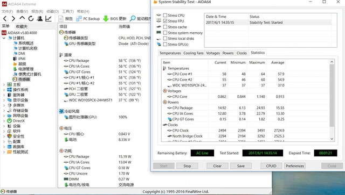345x195 pixels.
Task: Open Preferences of stability test
Action: [x=295, y=166]
